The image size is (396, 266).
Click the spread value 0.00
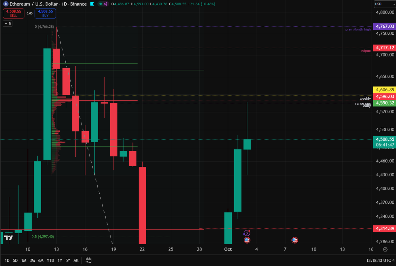(x=29, y=14)
